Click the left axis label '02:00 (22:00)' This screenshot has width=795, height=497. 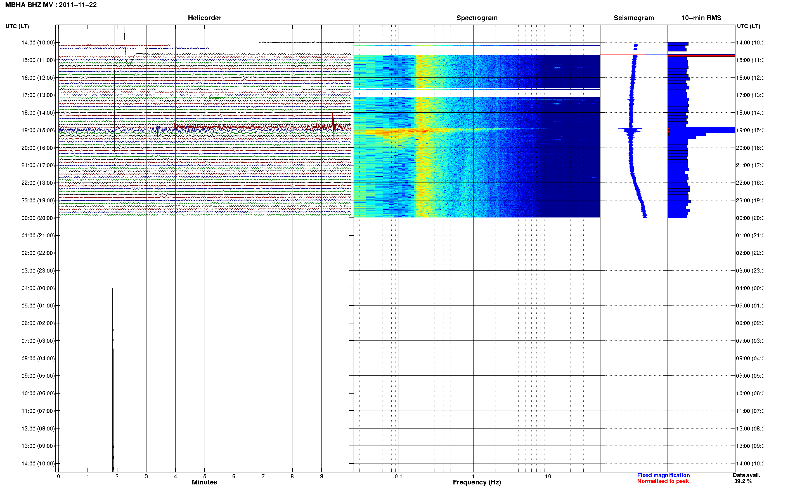pos(38,253)
